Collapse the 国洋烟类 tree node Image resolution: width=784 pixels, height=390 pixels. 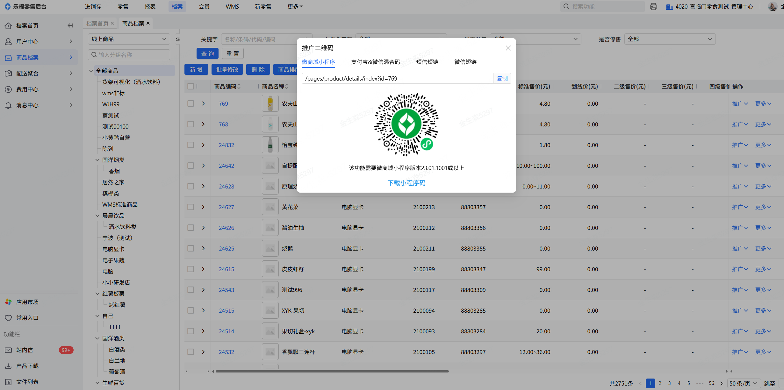(x=97, y=160)
